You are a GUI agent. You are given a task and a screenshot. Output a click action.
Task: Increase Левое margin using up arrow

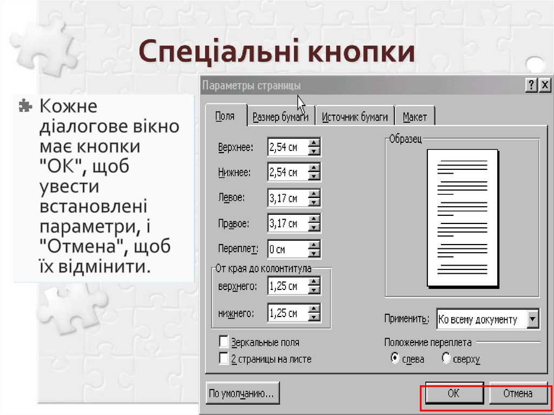click(314, 194)
